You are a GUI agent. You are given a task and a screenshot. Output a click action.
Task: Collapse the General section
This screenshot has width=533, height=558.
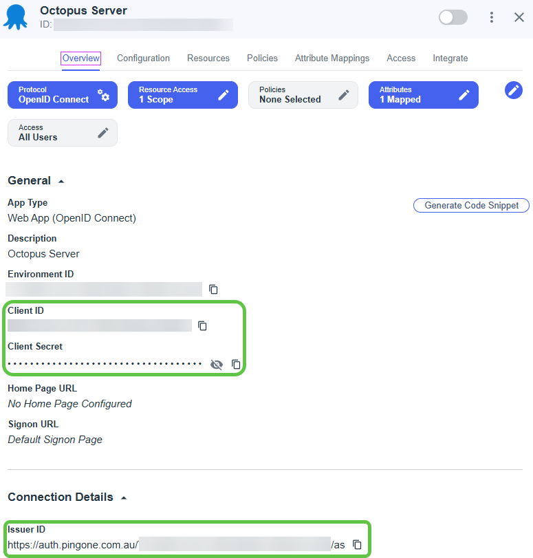61,181
